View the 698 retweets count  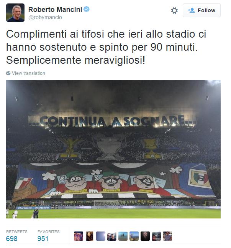coord(11,239)
